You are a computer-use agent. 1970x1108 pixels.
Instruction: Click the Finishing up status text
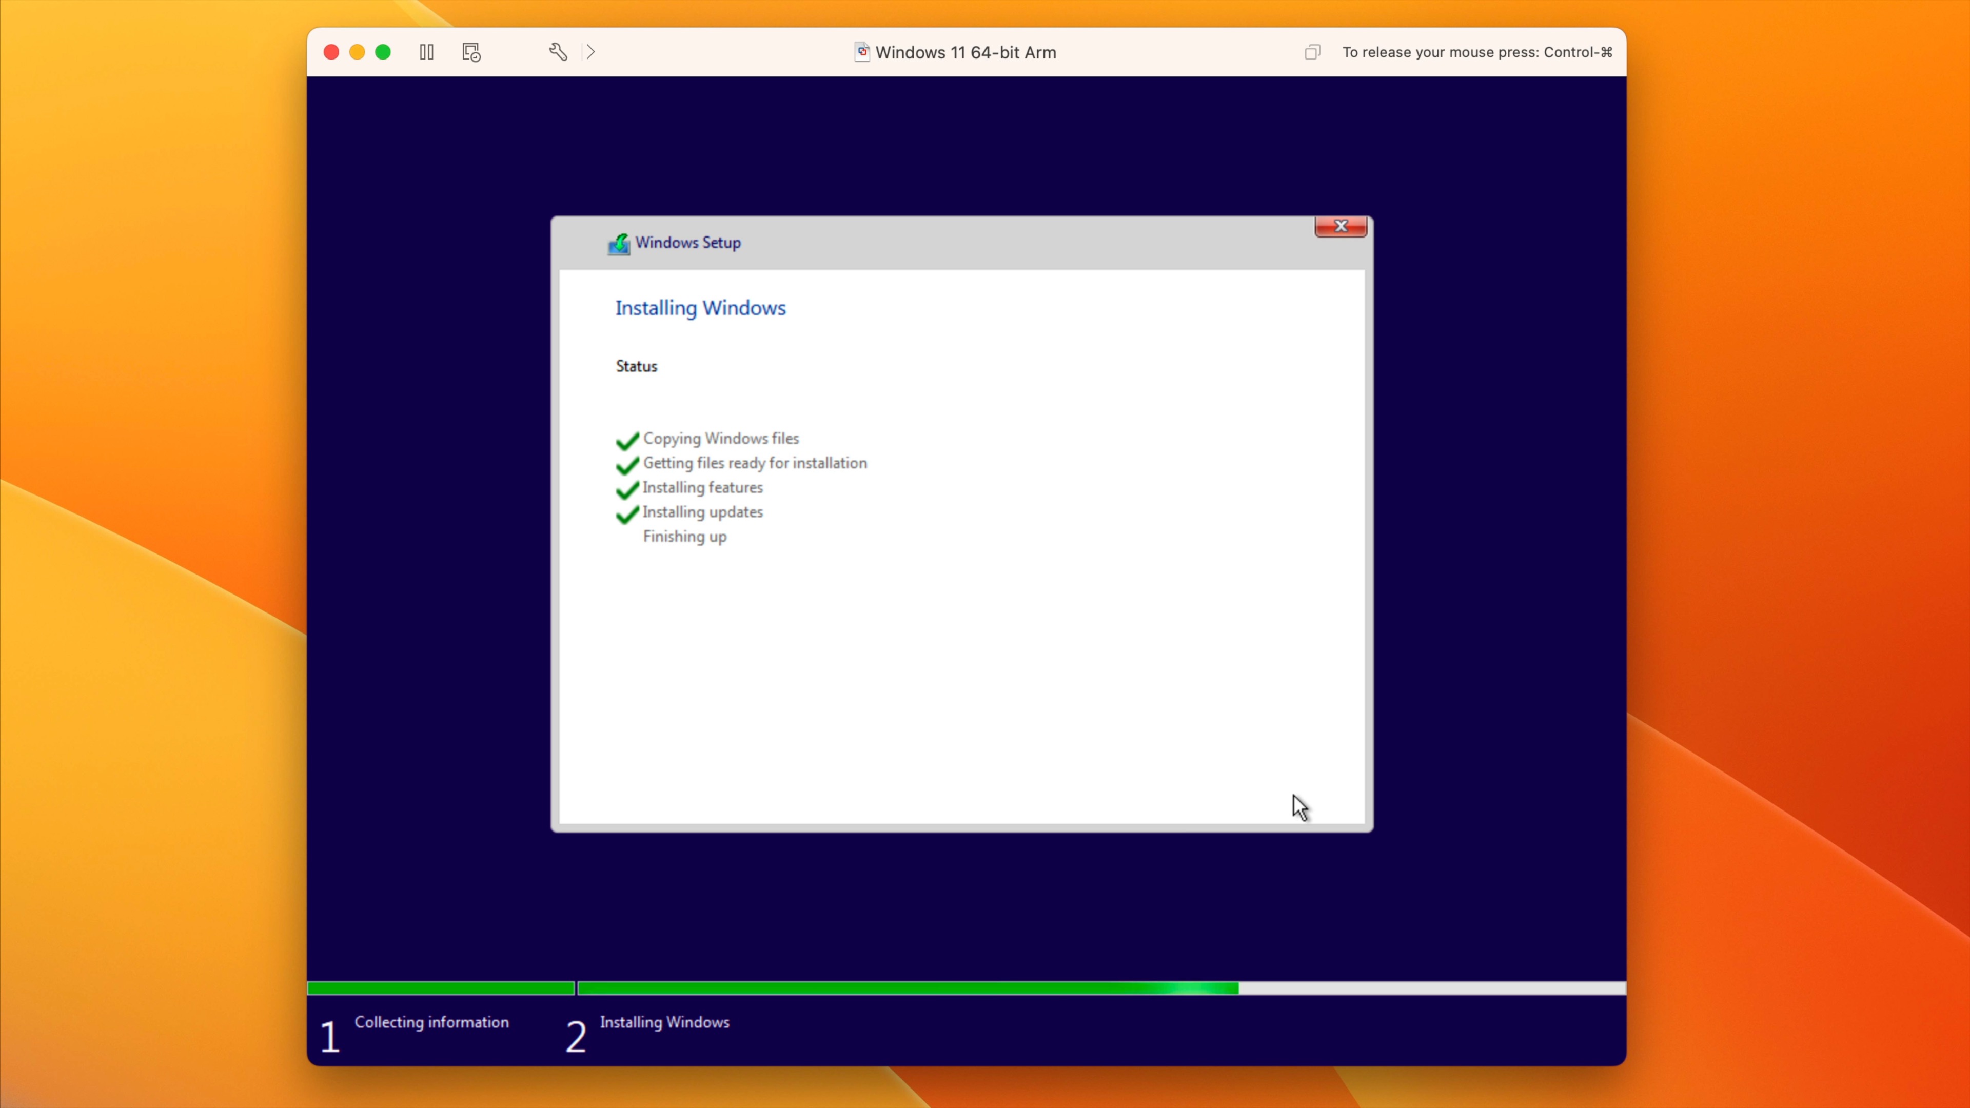(684, 536)
